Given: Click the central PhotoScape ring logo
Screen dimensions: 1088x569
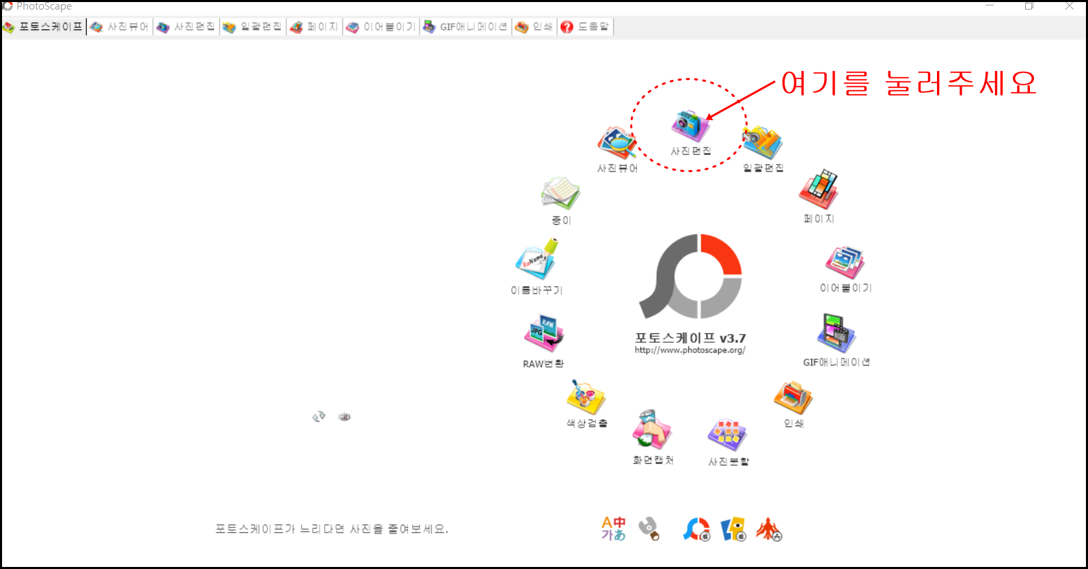Looking at the screenshot, I should tap(691, 277).
